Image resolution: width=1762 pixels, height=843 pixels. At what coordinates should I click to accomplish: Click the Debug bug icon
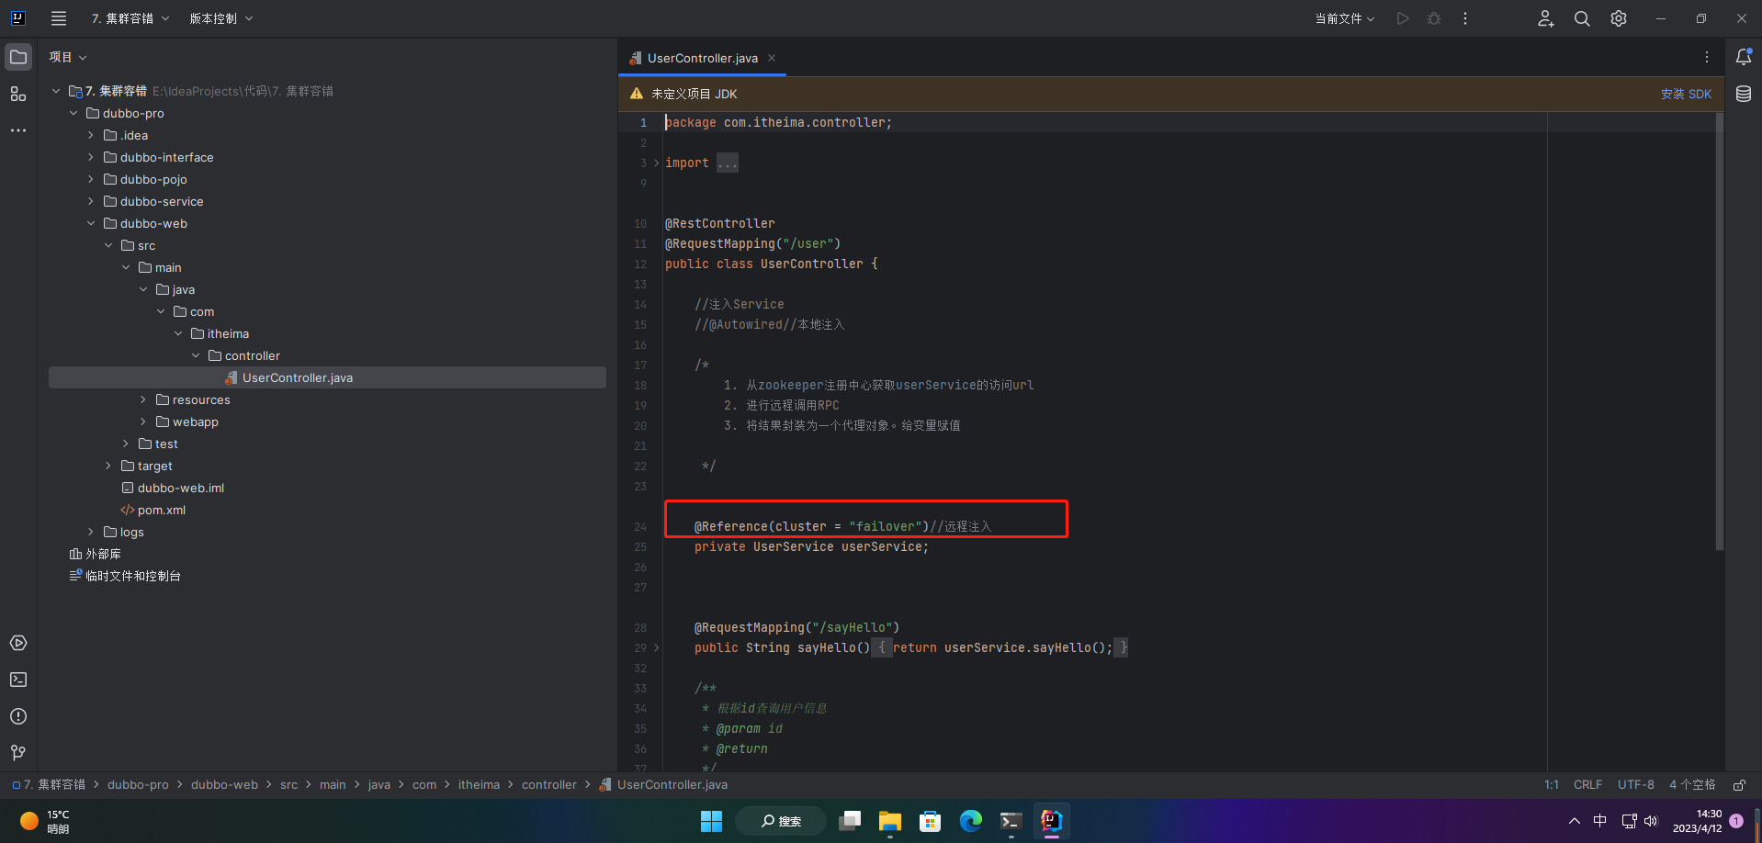(x=1434, y=18)
